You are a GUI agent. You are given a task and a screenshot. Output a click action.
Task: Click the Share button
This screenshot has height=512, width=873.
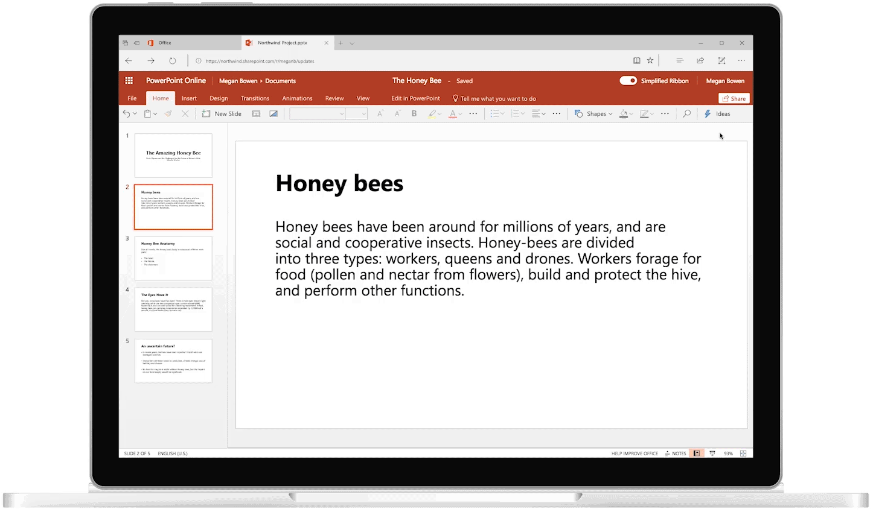(734, 98)
